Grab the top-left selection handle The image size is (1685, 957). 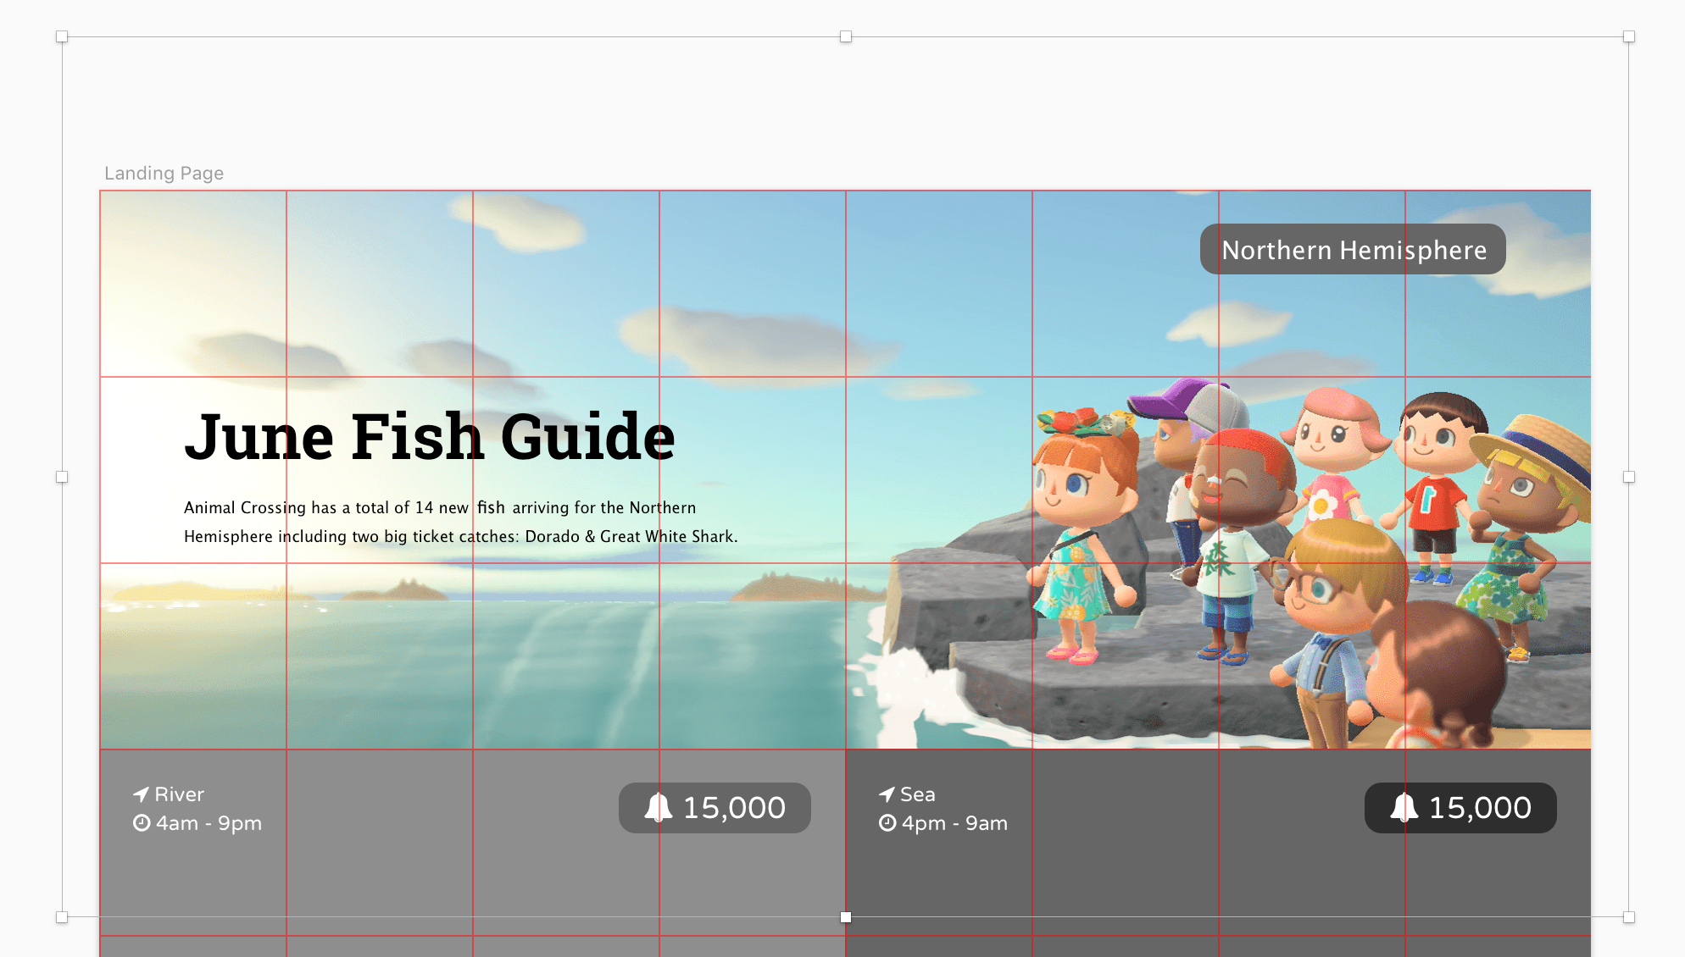(62, 36)
